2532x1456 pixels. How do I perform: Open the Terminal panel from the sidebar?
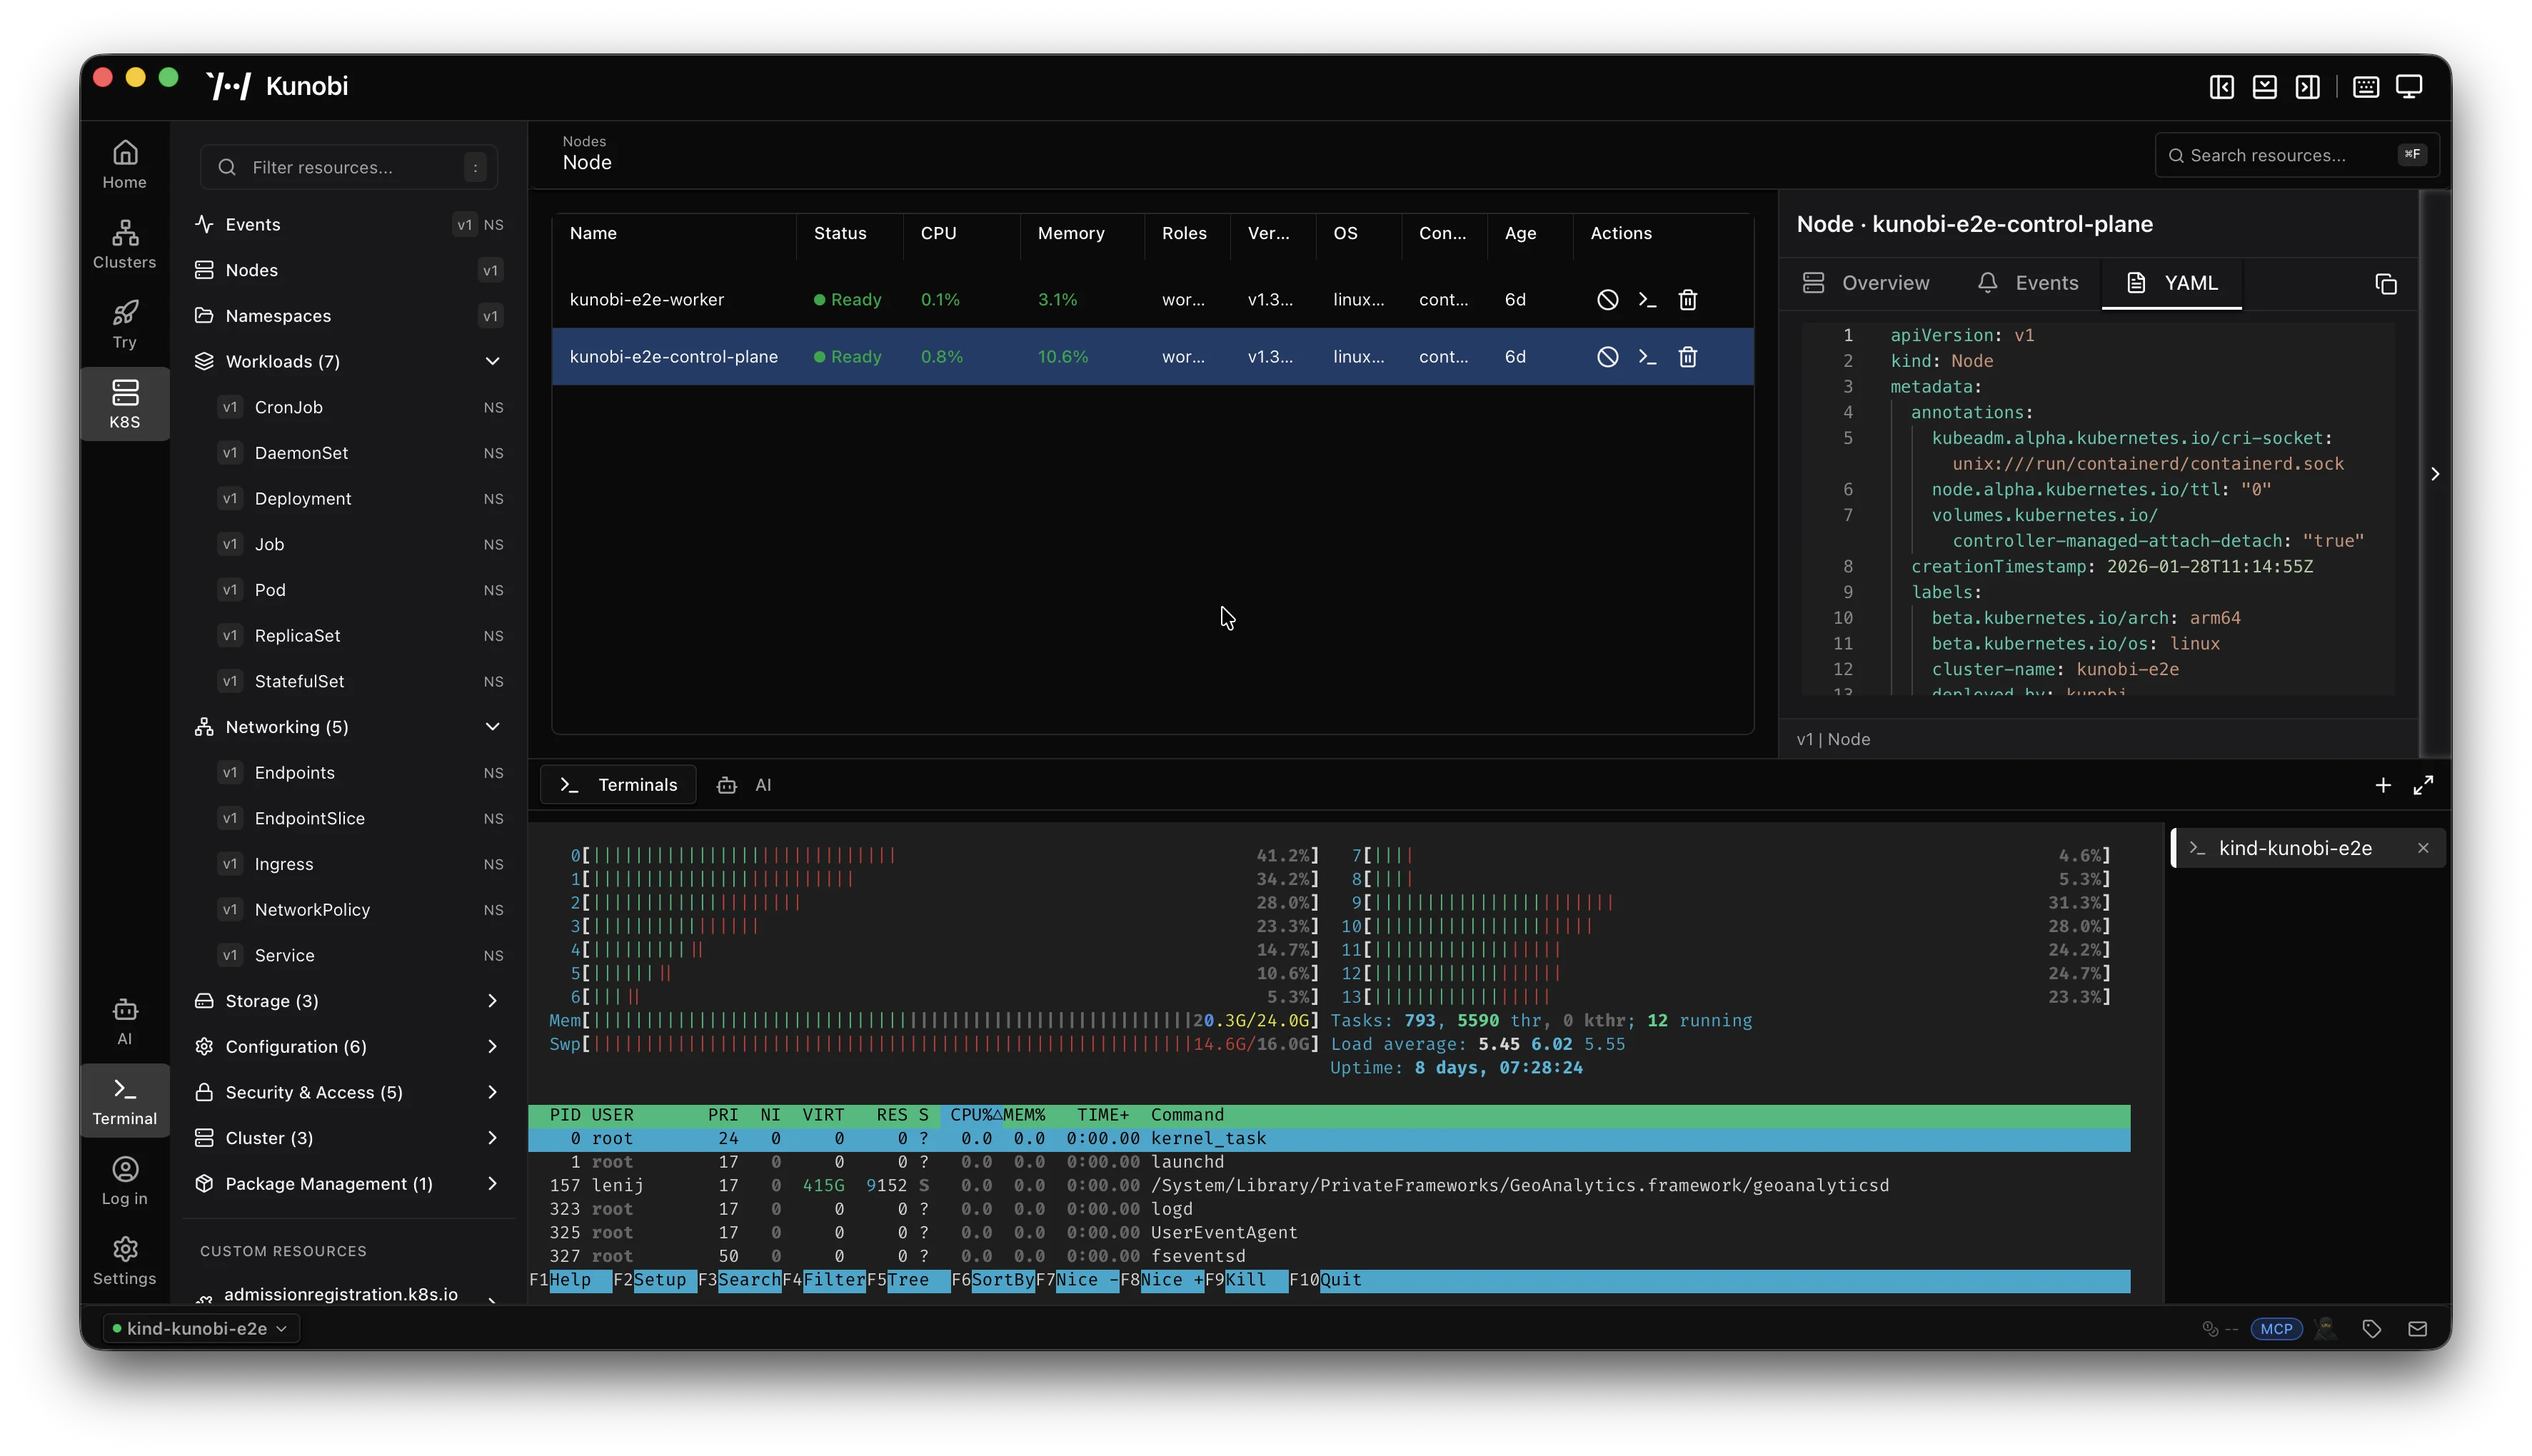[x=124, y=1100]
